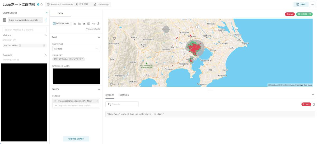This screenshot has height=144, width=317.
Task: Select the pie chart visualization icon
Action: click(x=98, y=24)
